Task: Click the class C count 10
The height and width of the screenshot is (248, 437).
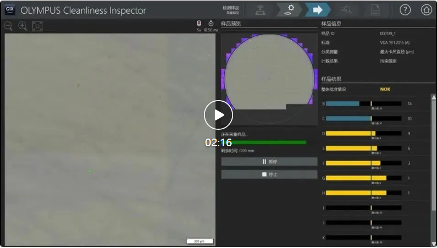Action: coord(410,119)
